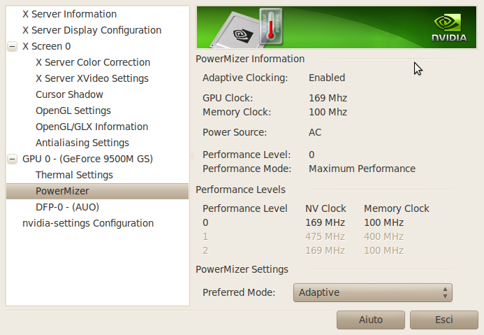Select the PowerMizer entry
This screenshot has height=335, width=484.
click(x=62, y=191)
